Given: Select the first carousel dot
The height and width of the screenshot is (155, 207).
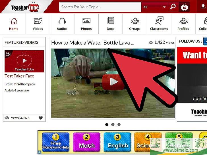Looking at the screenshot, I should pos(107,125).
